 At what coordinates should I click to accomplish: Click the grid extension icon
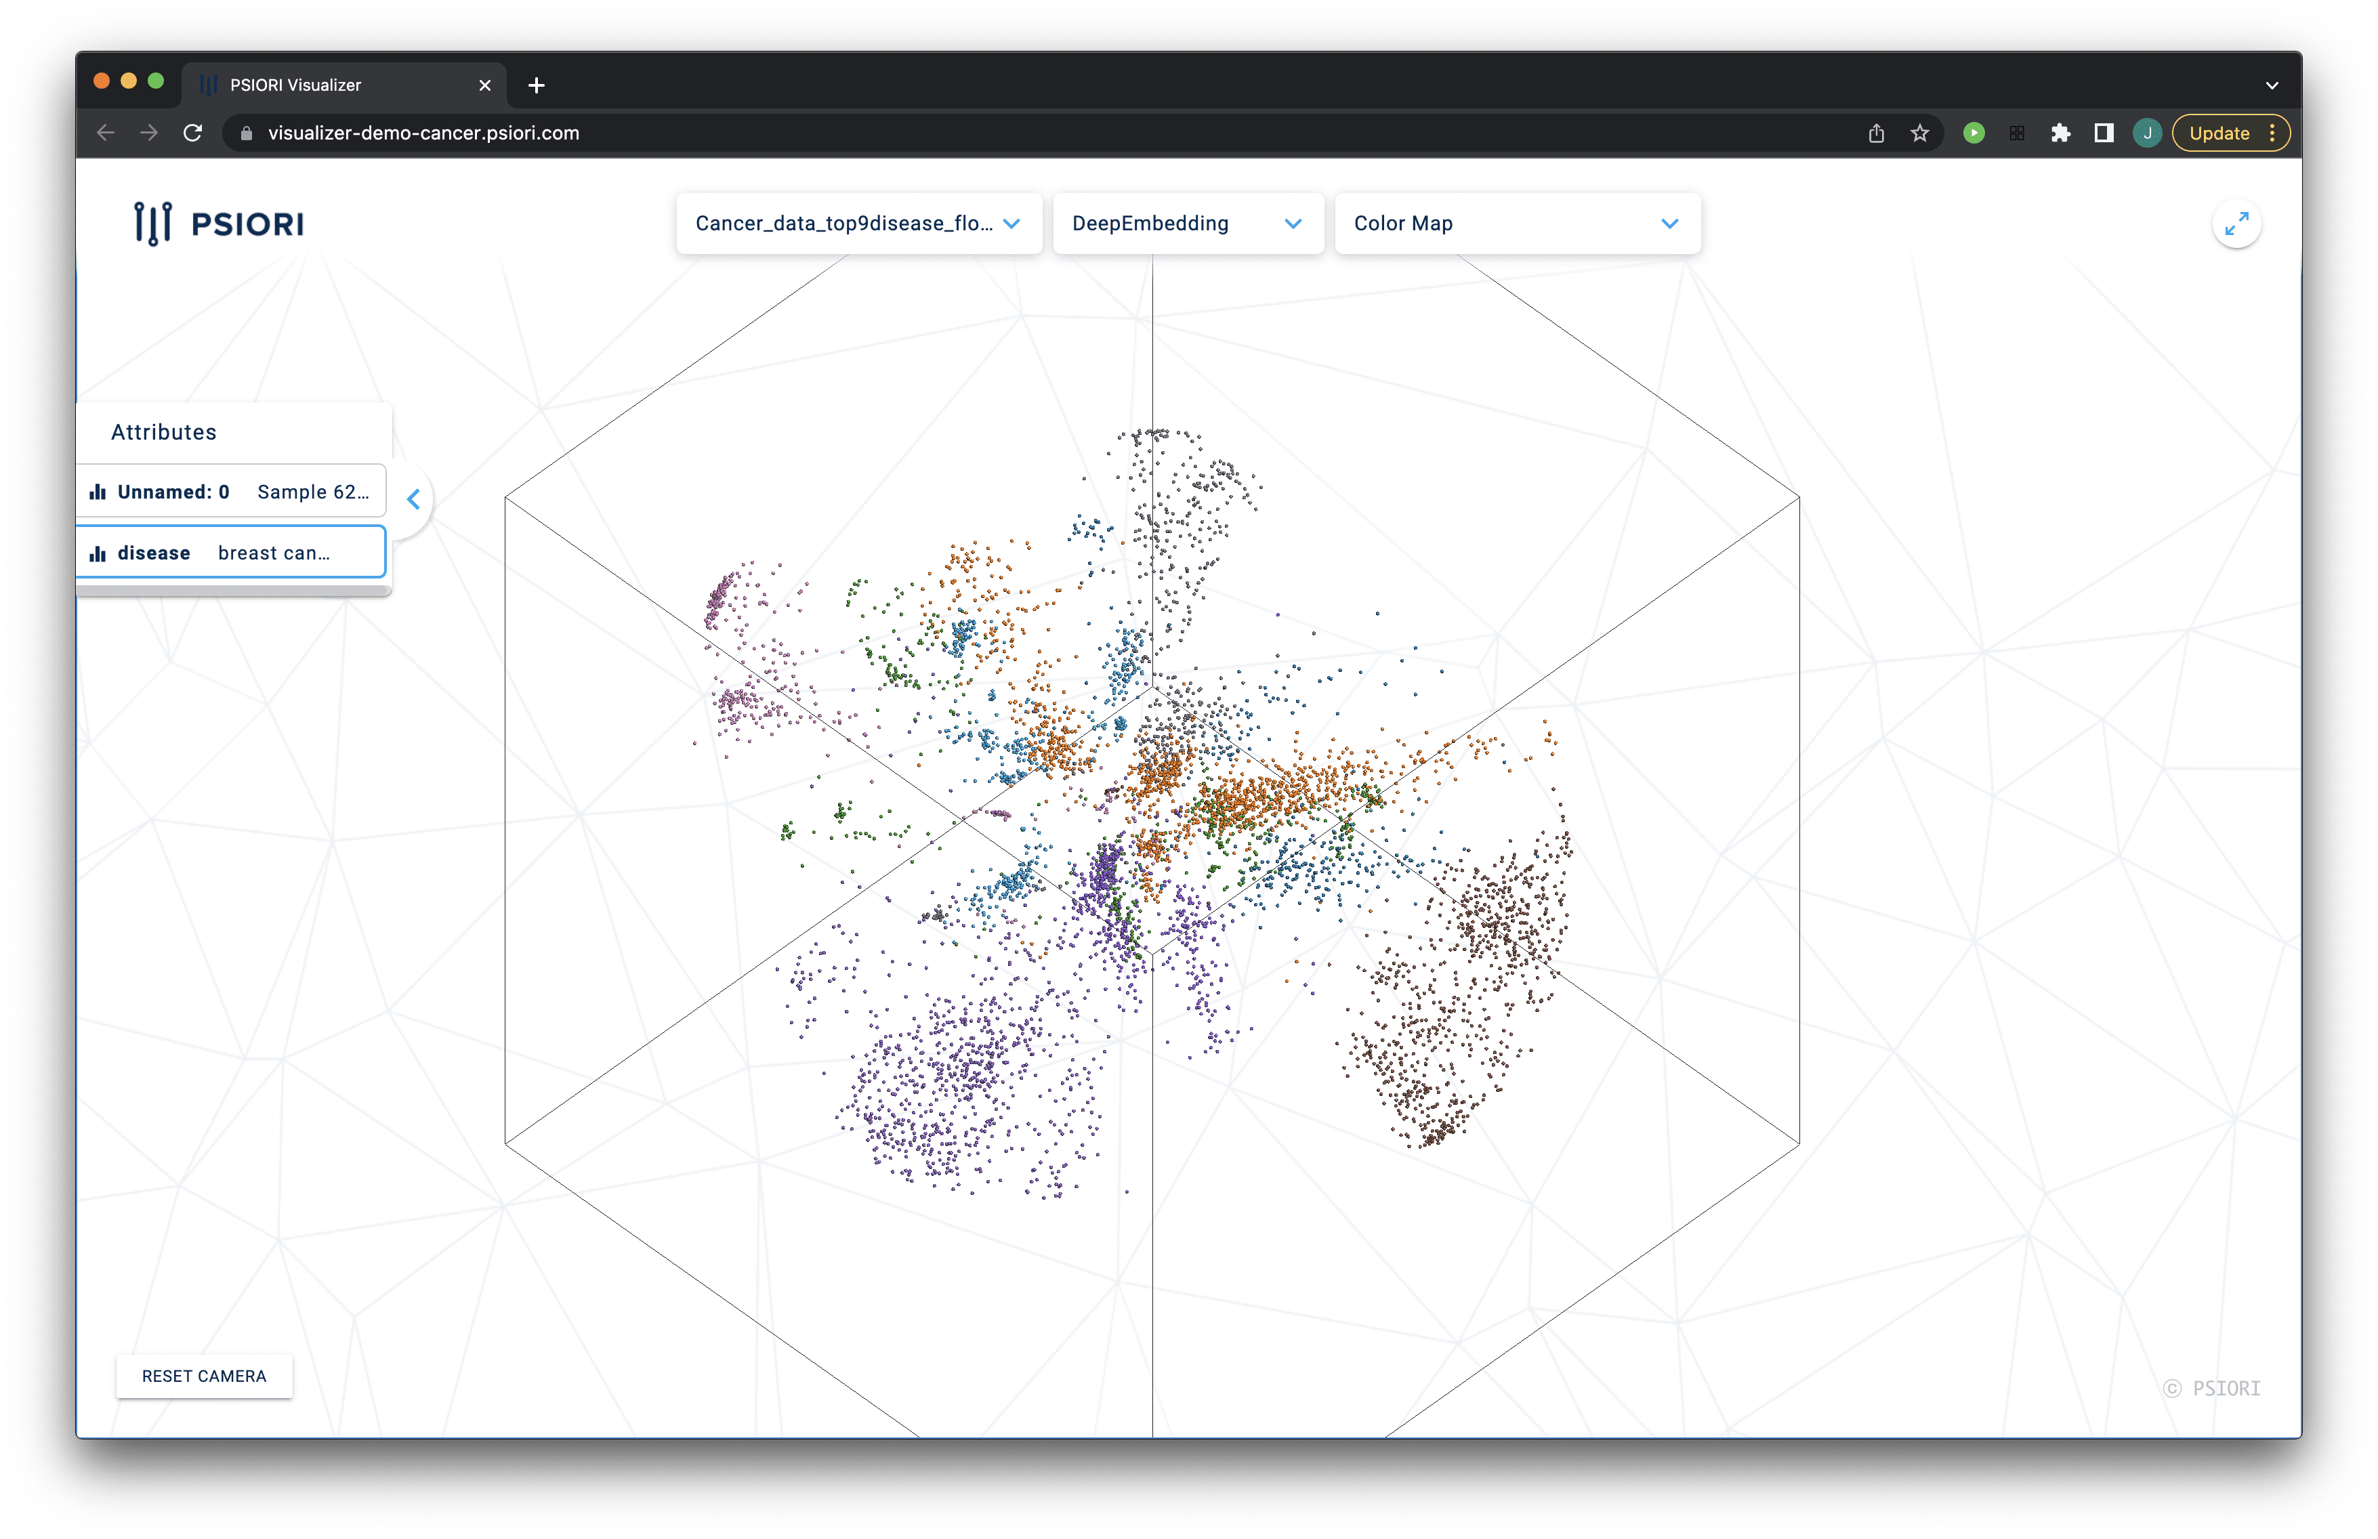(2016, 133)
